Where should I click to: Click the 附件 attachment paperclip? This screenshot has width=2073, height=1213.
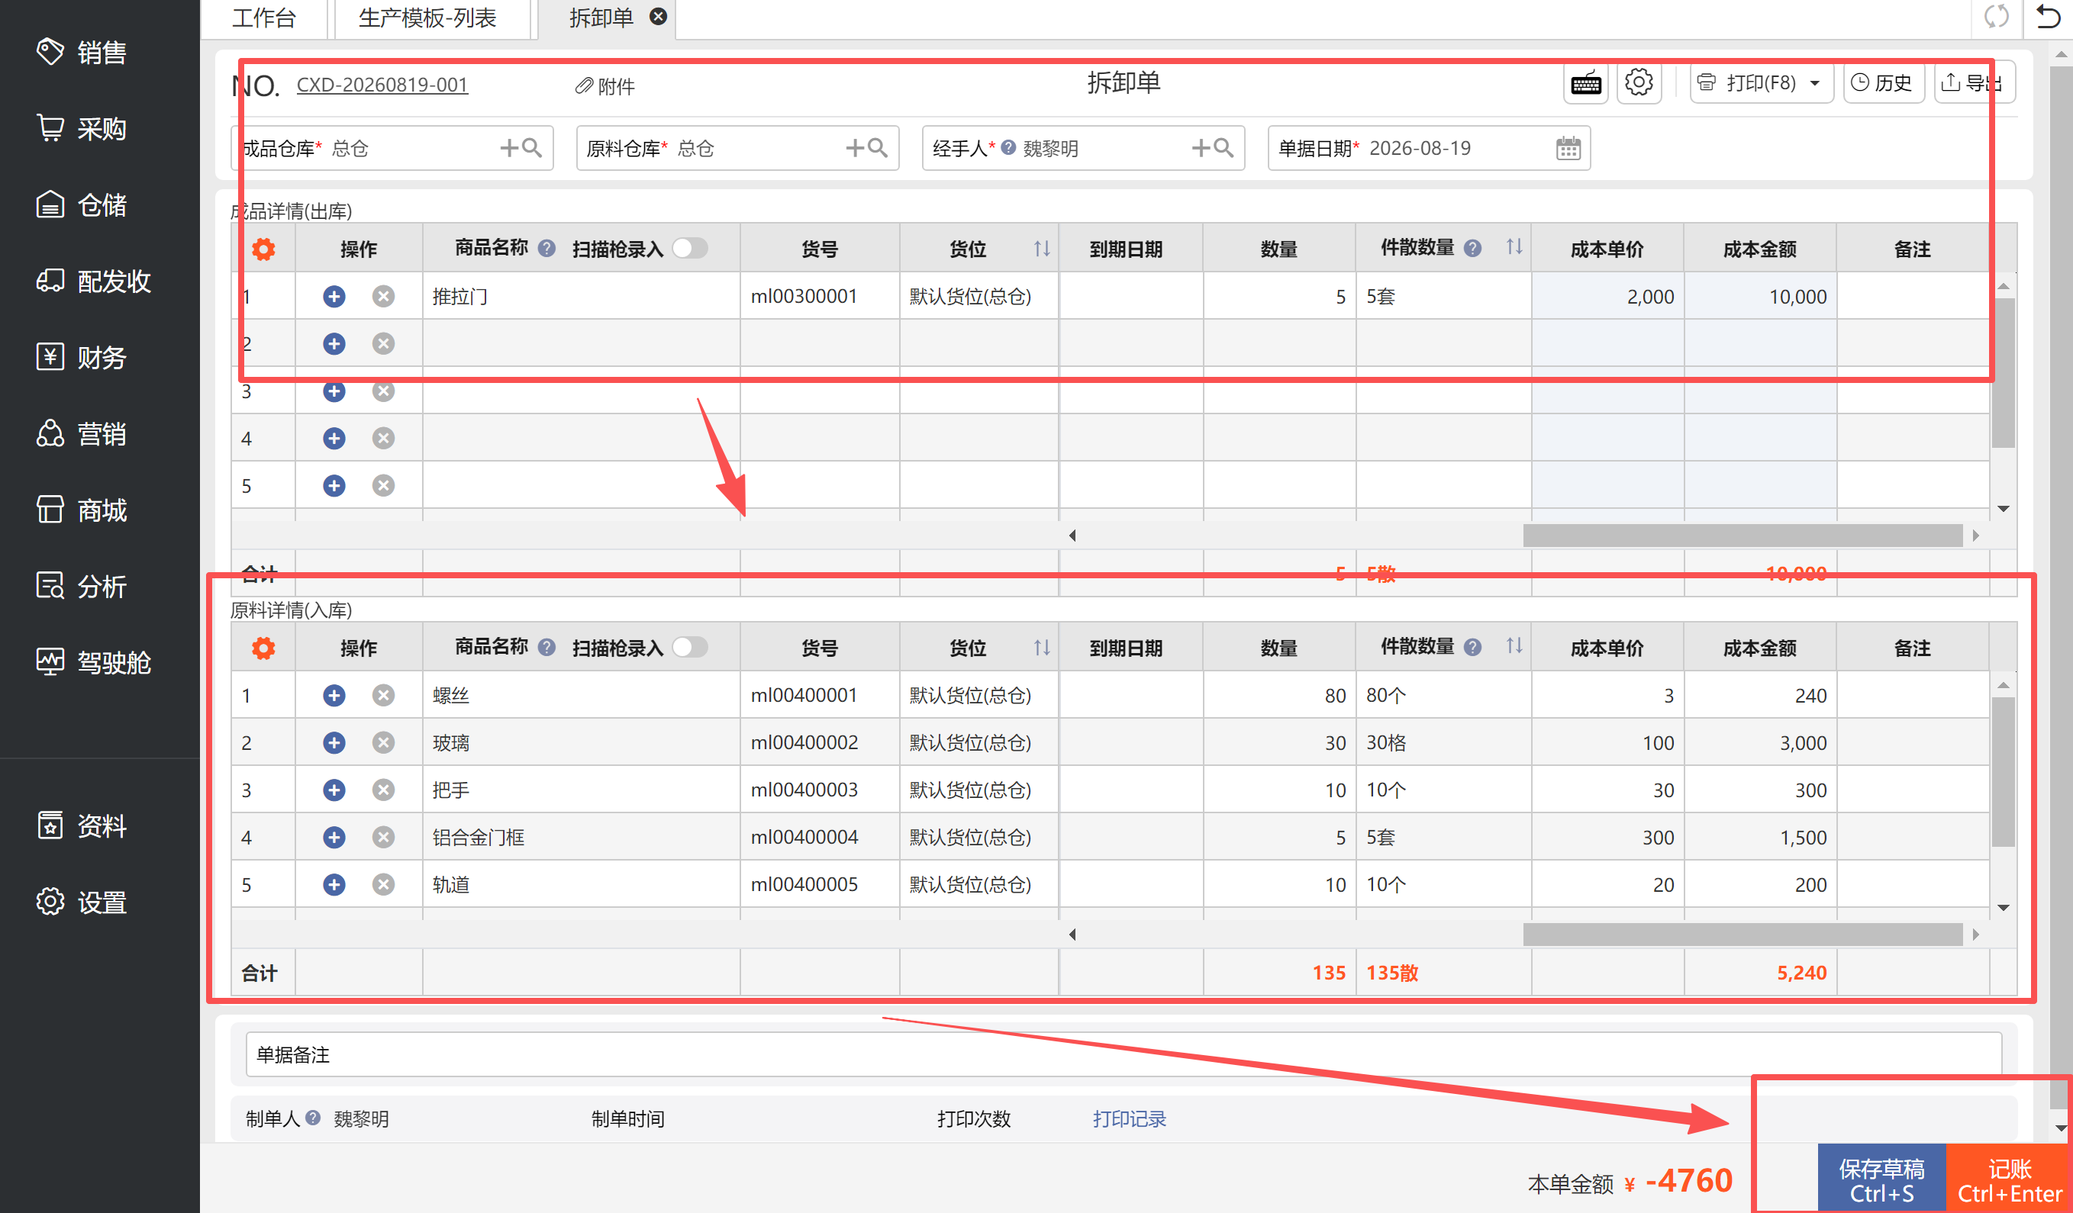(x=604, y=85)
